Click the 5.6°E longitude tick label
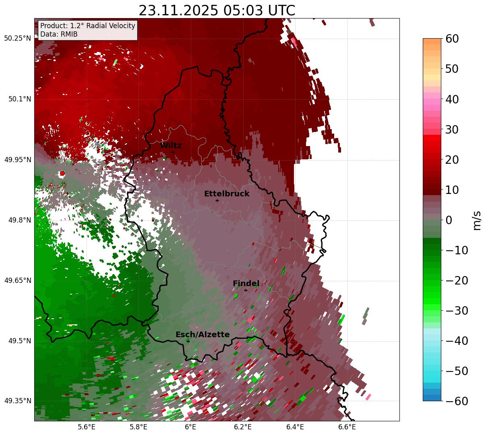The height and width of the screenshot is (435, 486). tap(87, 427)
